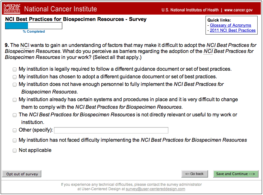Click the survey completion progress bar

33,26
